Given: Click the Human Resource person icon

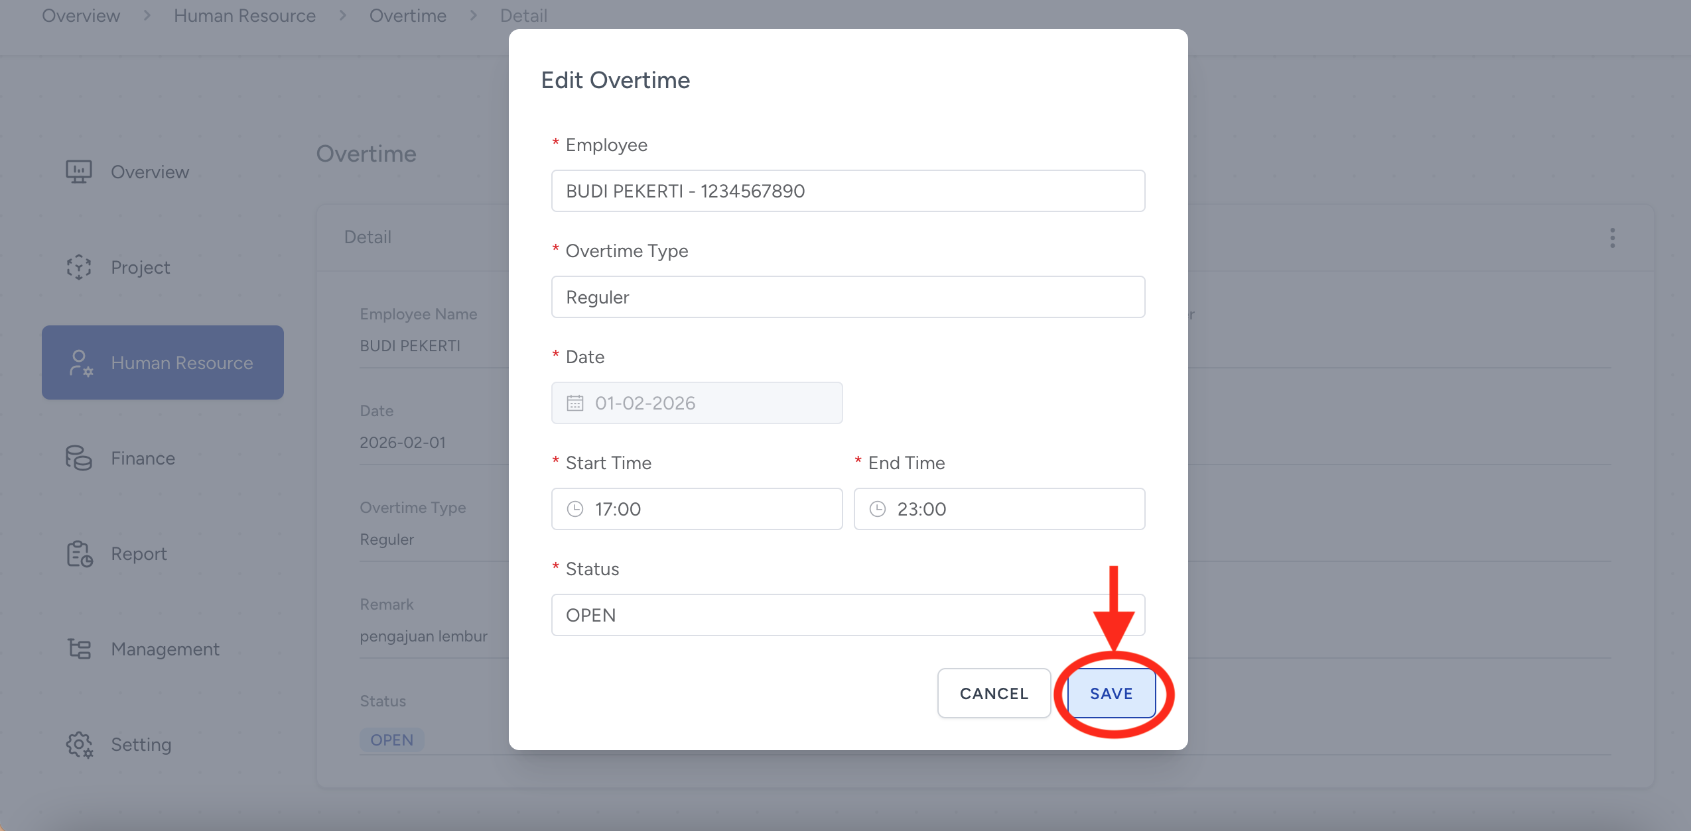Looking at the screenshot, I should pyautogui.click(x=80, y=363).
